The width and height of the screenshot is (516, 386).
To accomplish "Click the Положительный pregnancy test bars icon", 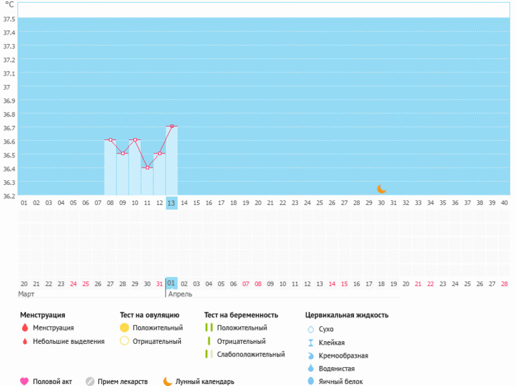I will coord(208,328).
